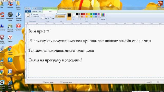Image resolution: width=164 pixels, height=92 pixels.
Task: Click the Save icon in Paint's quick access toolbar
Action: (x=29, y=8)
